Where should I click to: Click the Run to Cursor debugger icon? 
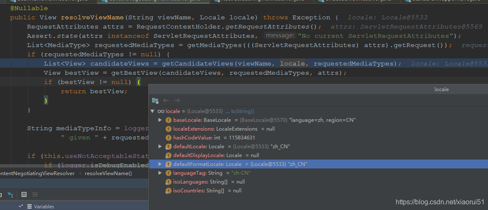[x=10, y=194]
